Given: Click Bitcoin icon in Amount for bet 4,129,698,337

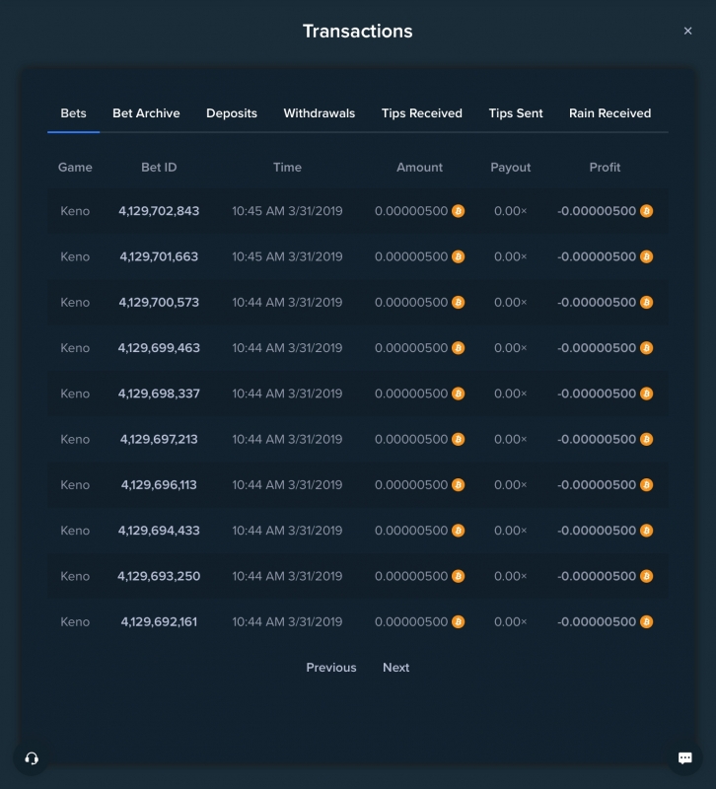Looking at the screenshot, I should tap(458, 394).
